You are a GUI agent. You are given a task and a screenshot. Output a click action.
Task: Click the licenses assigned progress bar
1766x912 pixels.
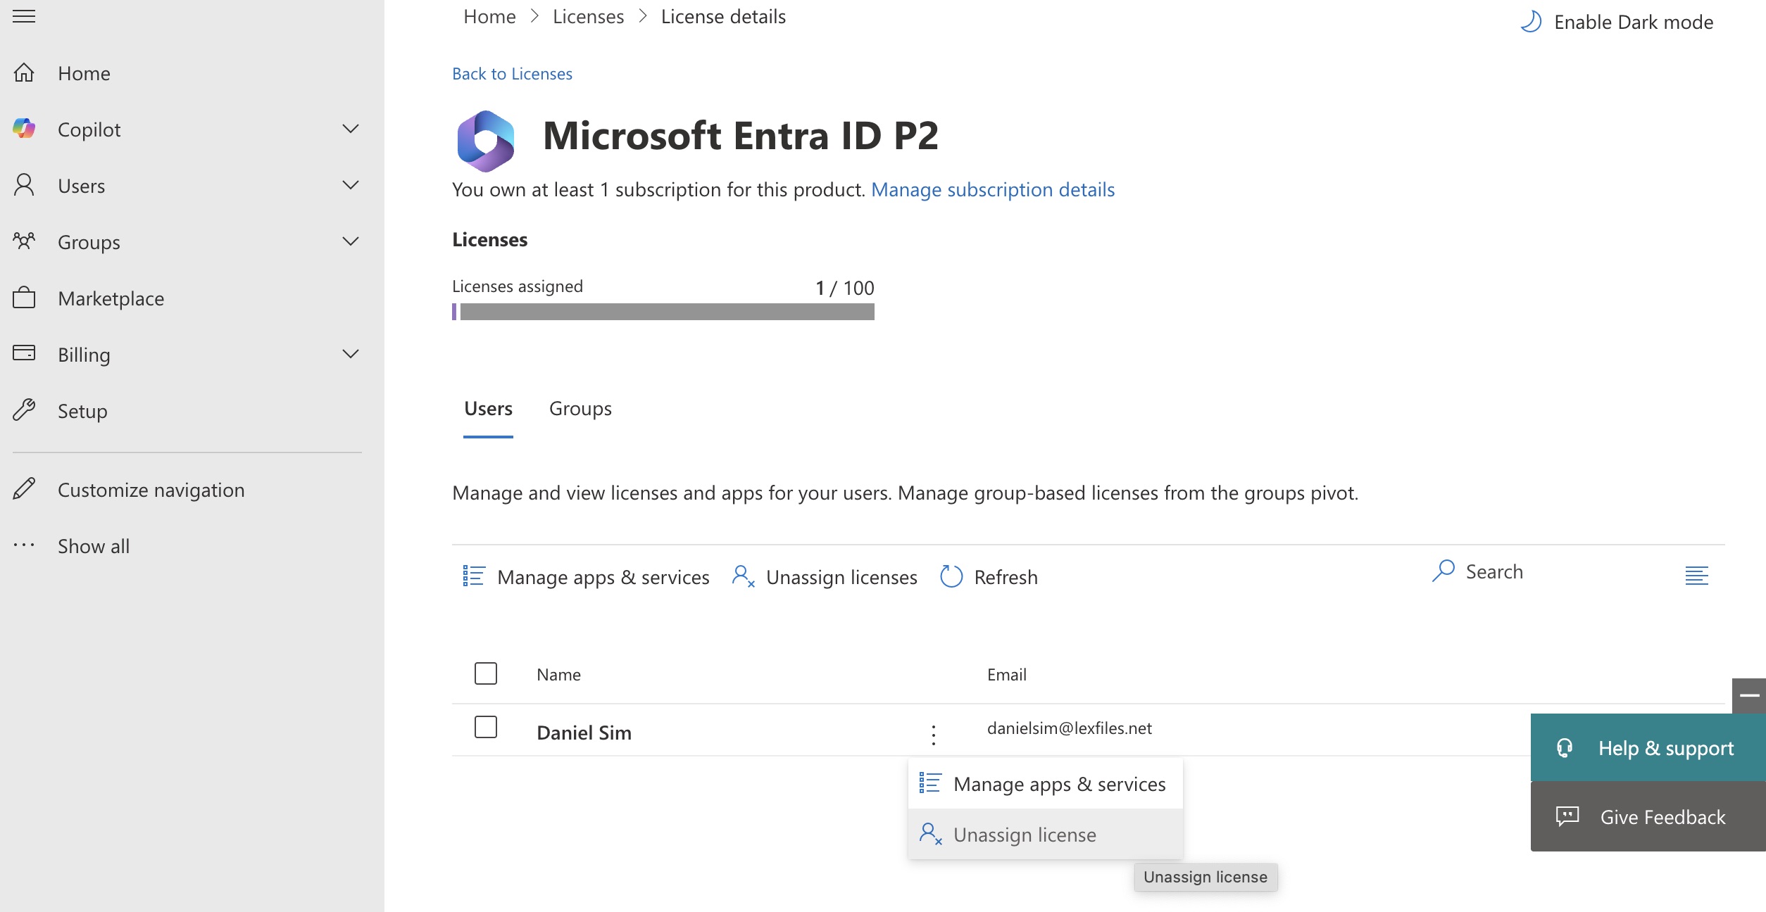(663, 312)
